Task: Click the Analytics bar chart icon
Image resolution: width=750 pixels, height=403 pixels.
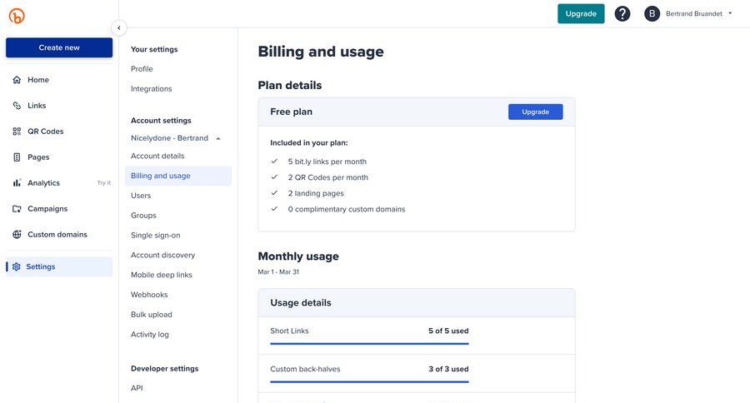Action: coord(17,182)
